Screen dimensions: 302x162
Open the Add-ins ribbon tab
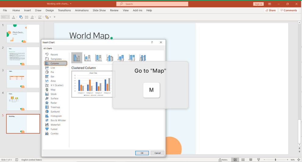coord(137,10)
